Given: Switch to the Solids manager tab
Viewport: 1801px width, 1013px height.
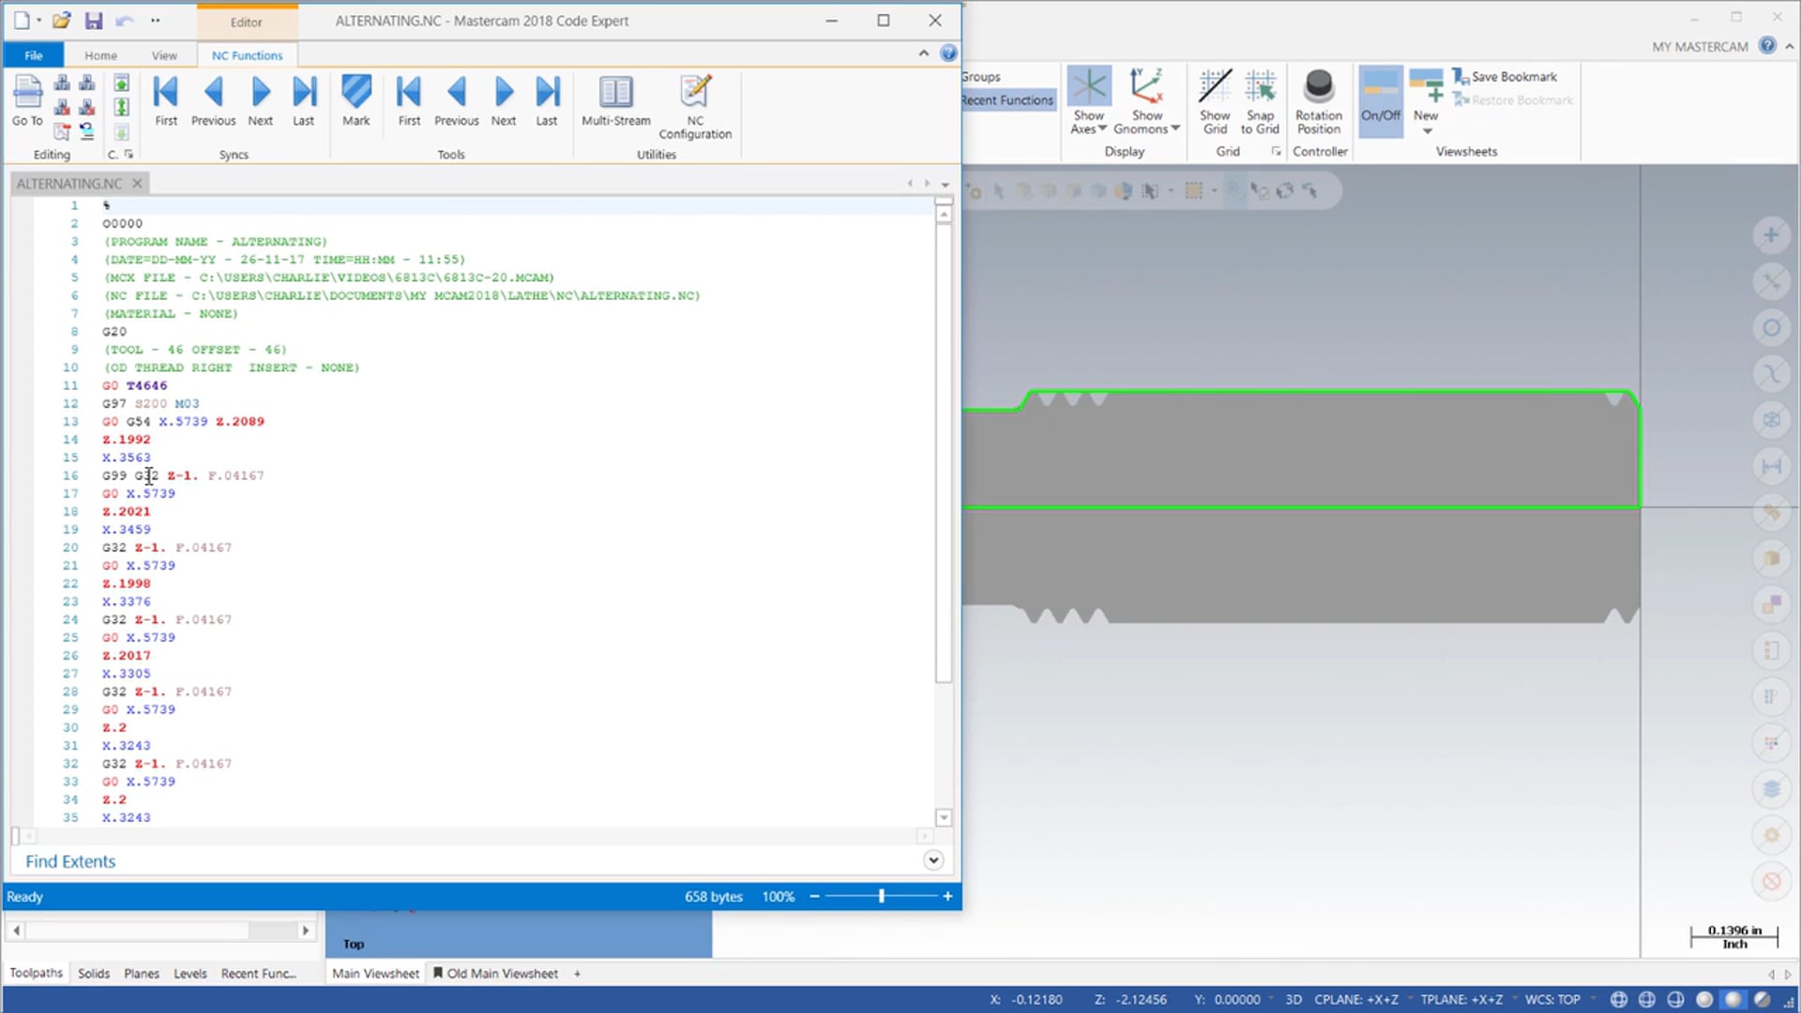Looking at the screenshot, I should [93, 974].
